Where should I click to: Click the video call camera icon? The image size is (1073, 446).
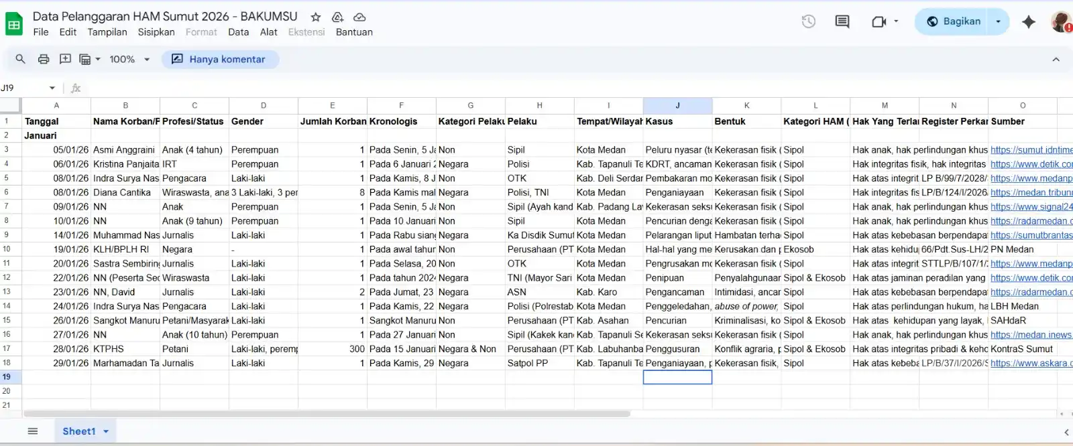pos(879,21)
